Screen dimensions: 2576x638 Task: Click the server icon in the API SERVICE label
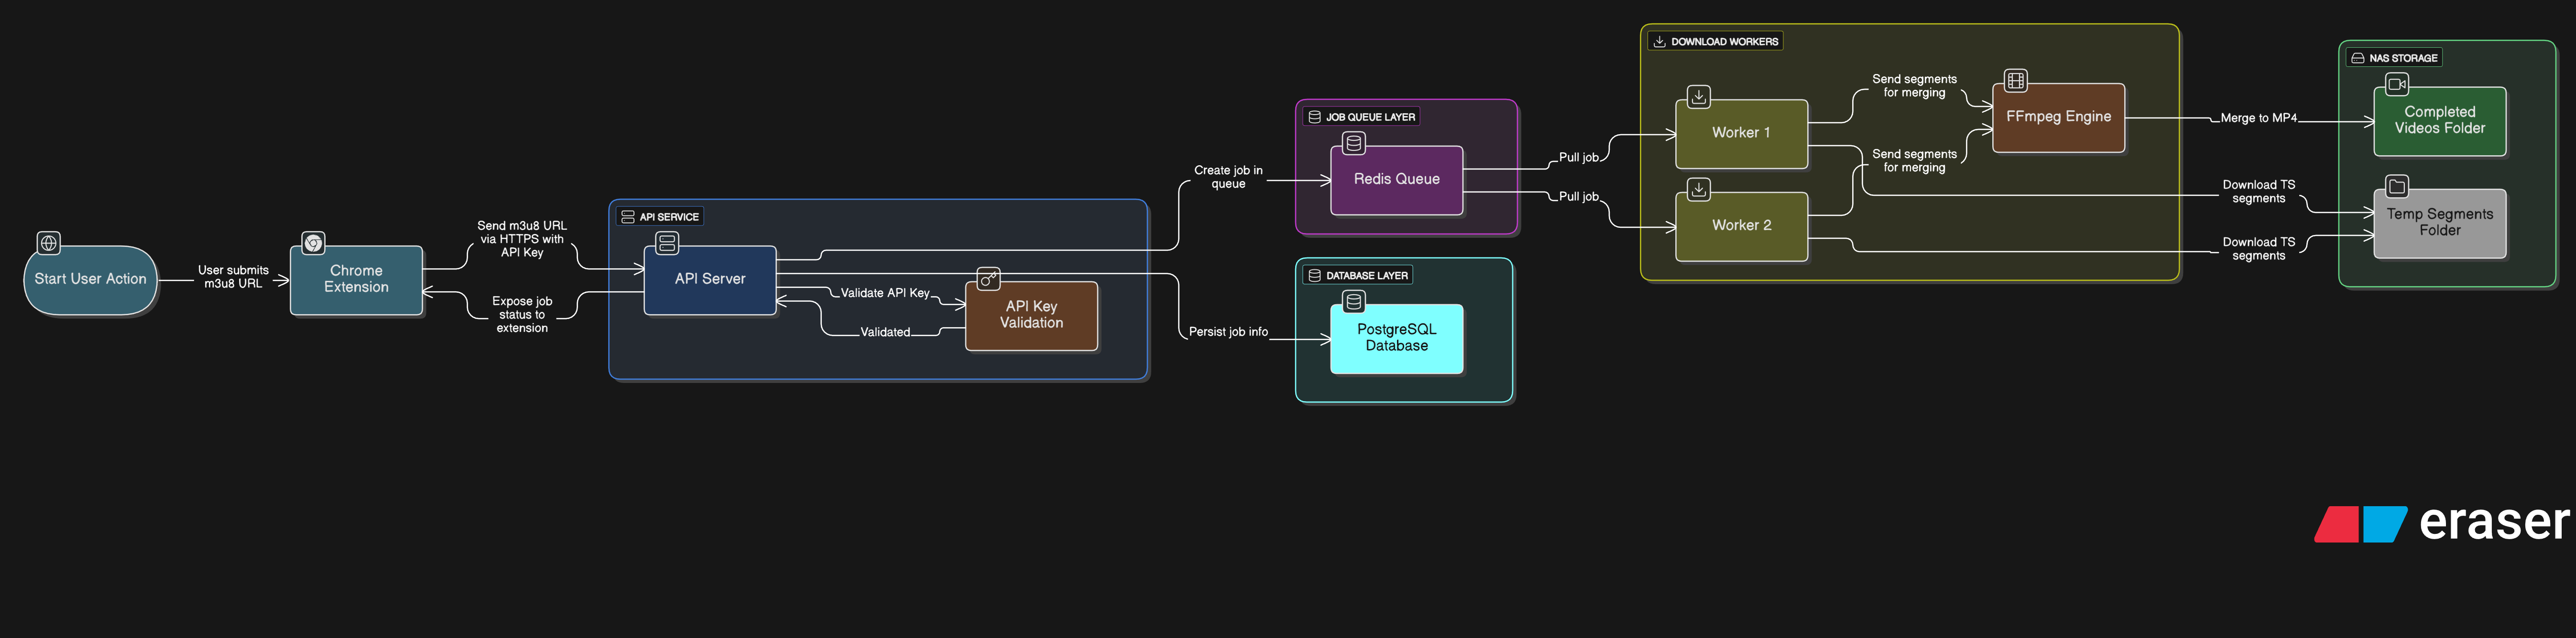point(628,217)
